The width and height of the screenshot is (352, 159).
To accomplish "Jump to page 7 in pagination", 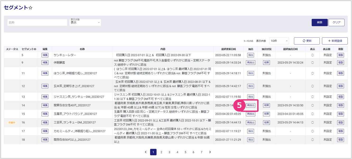I will click(201, 152).
